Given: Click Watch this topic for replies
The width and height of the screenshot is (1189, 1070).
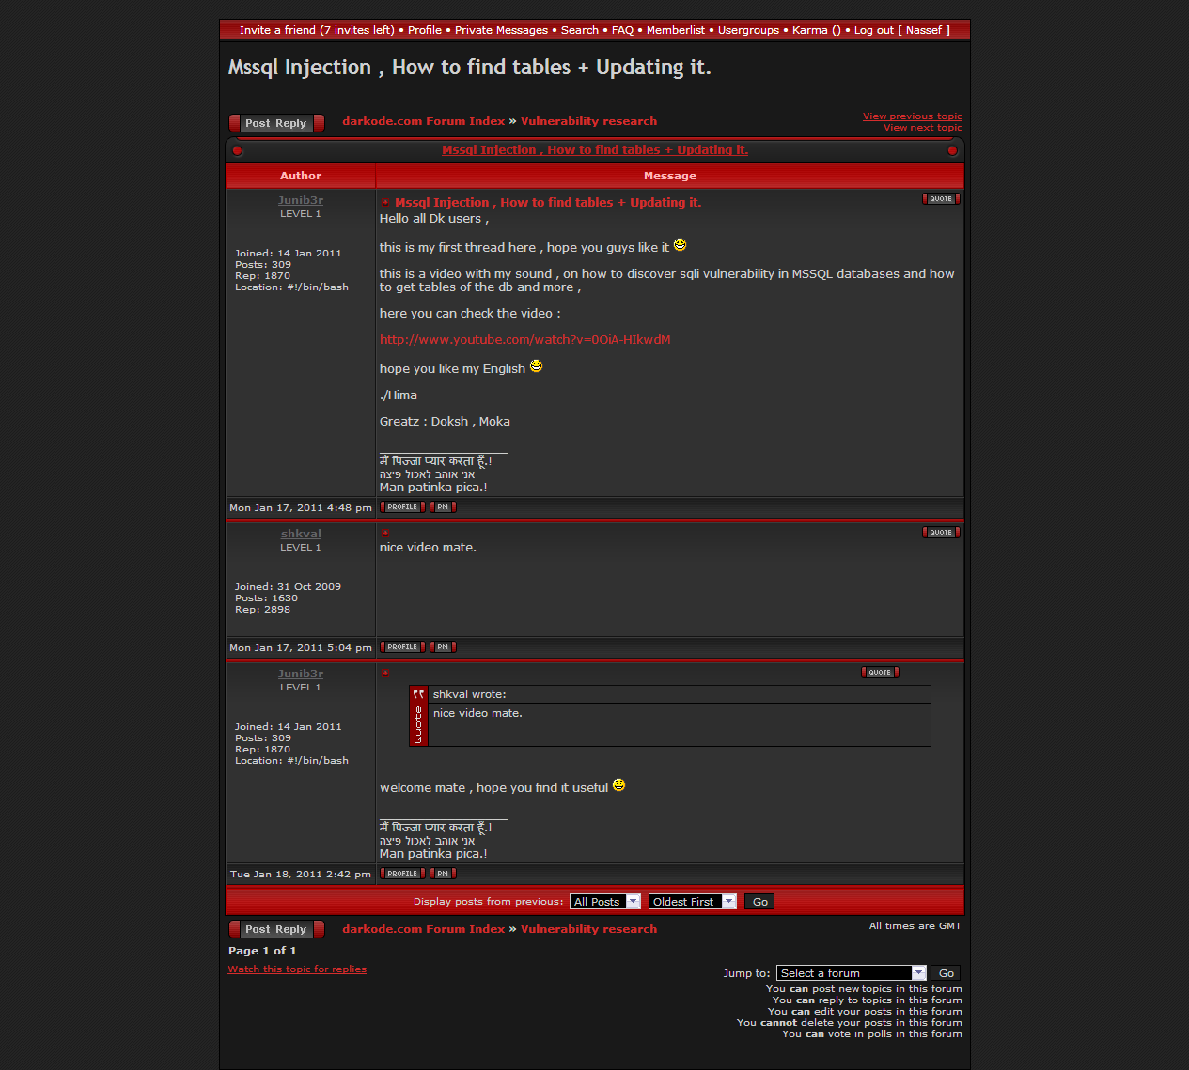Looking at the screenshot, I should [x=297, y=969].
